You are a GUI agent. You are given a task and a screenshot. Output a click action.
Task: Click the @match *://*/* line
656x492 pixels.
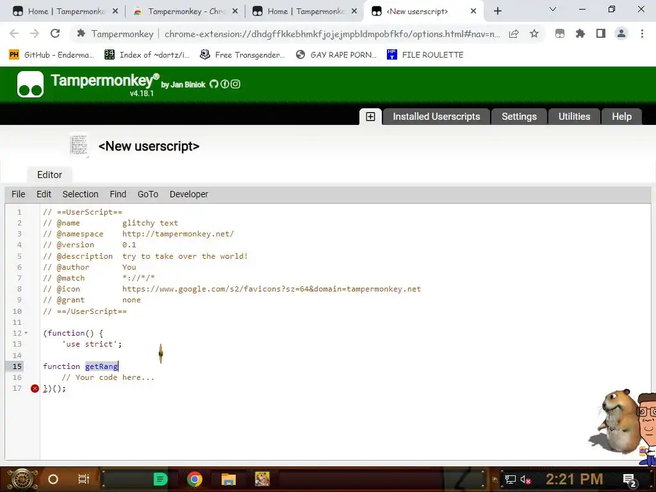click(99, 278)
